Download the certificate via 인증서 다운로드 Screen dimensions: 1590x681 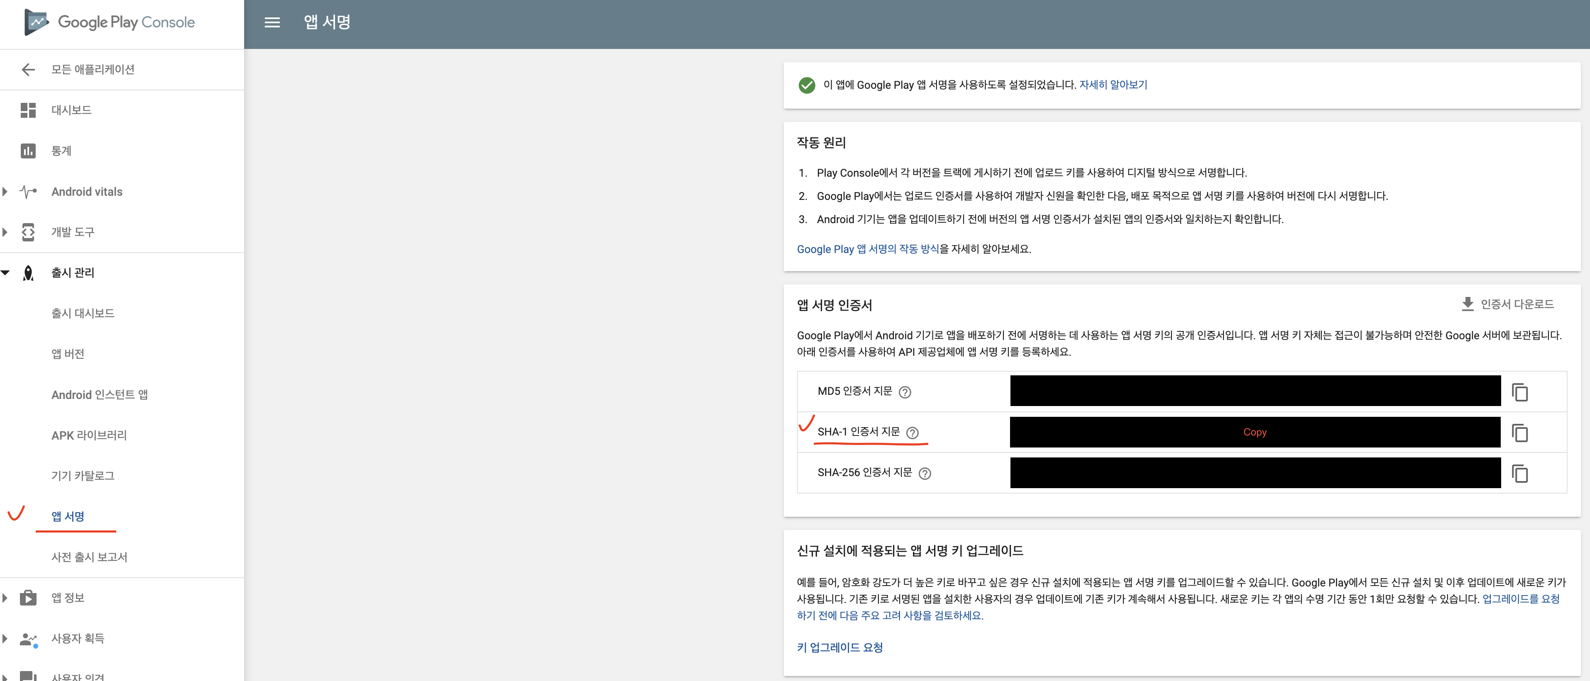coord(1507,304)
